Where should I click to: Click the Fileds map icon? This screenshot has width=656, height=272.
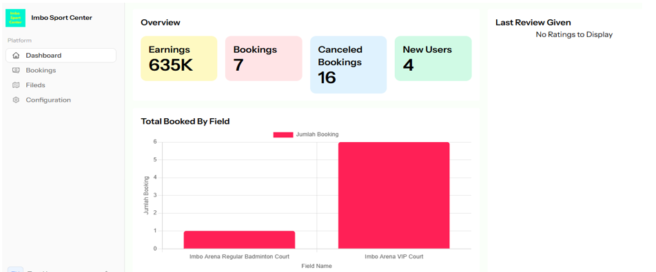point(16,85)
